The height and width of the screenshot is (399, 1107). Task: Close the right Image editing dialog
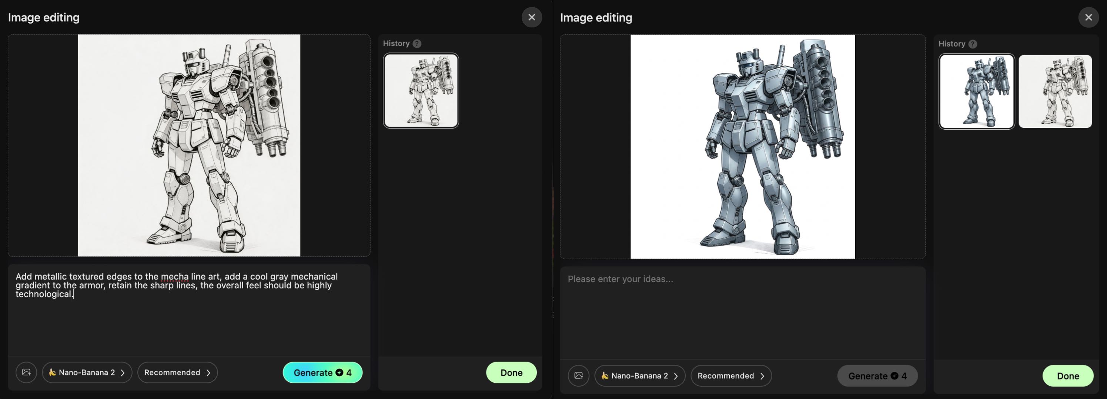pyautogui.click(x=1088, y=17)
